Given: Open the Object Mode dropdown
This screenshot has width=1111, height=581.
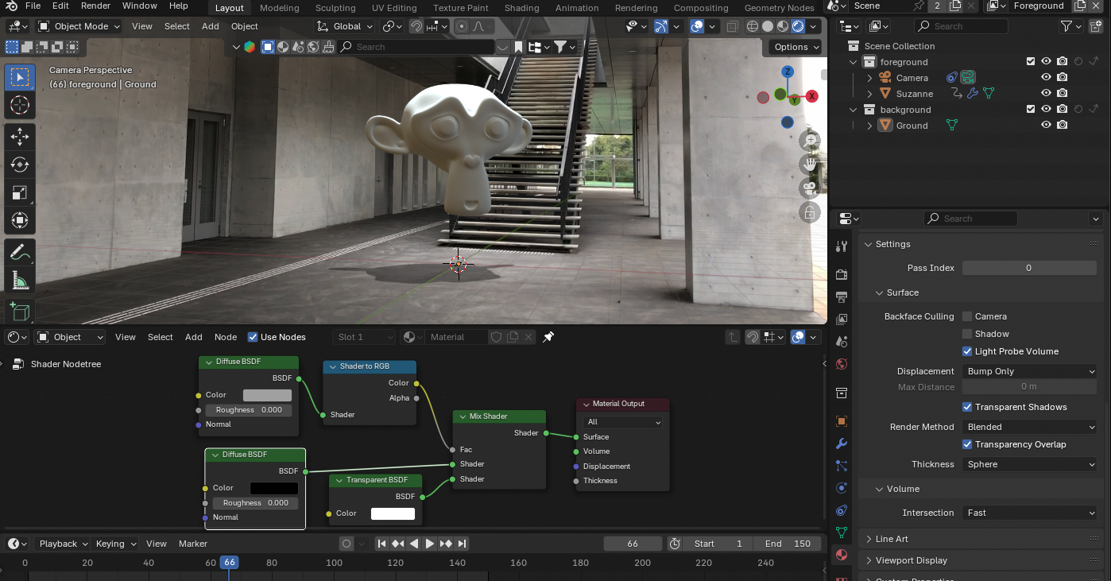Looking at the screenshot, I should click(x=79, y=26).
